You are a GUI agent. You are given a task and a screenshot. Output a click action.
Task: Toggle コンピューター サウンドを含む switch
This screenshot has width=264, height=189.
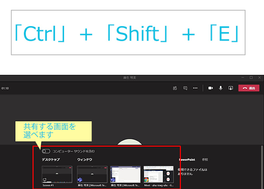[46, 151]
